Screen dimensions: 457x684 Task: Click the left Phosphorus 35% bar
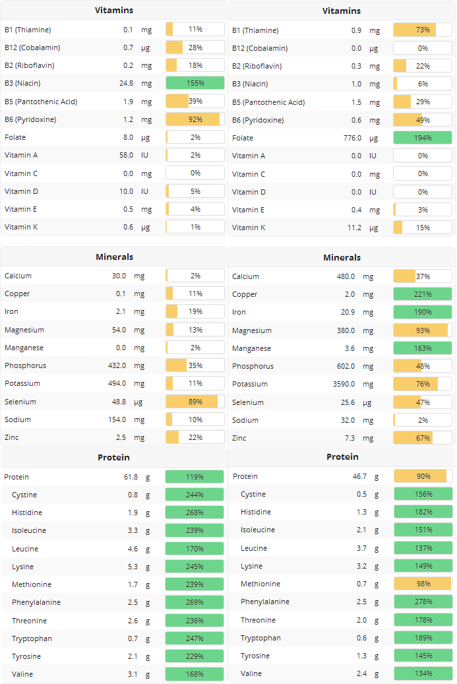[x=195, y=365]
